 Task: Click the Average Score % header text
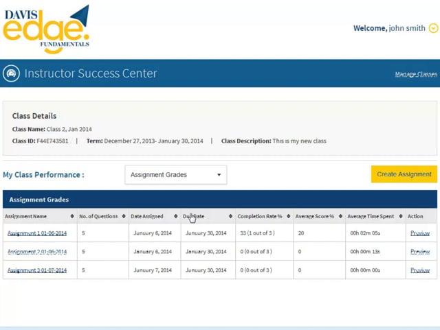pyautogui.click(x=315, y=216)
